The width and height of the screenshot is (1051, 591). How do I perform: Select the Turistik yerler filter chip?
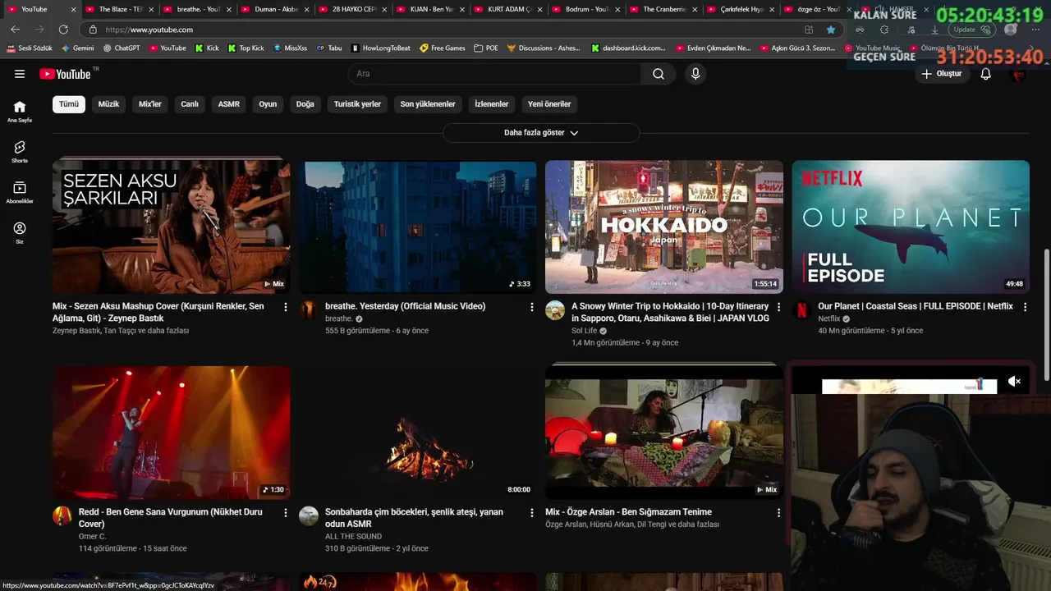pyautogui.click(x=357, y=104)
